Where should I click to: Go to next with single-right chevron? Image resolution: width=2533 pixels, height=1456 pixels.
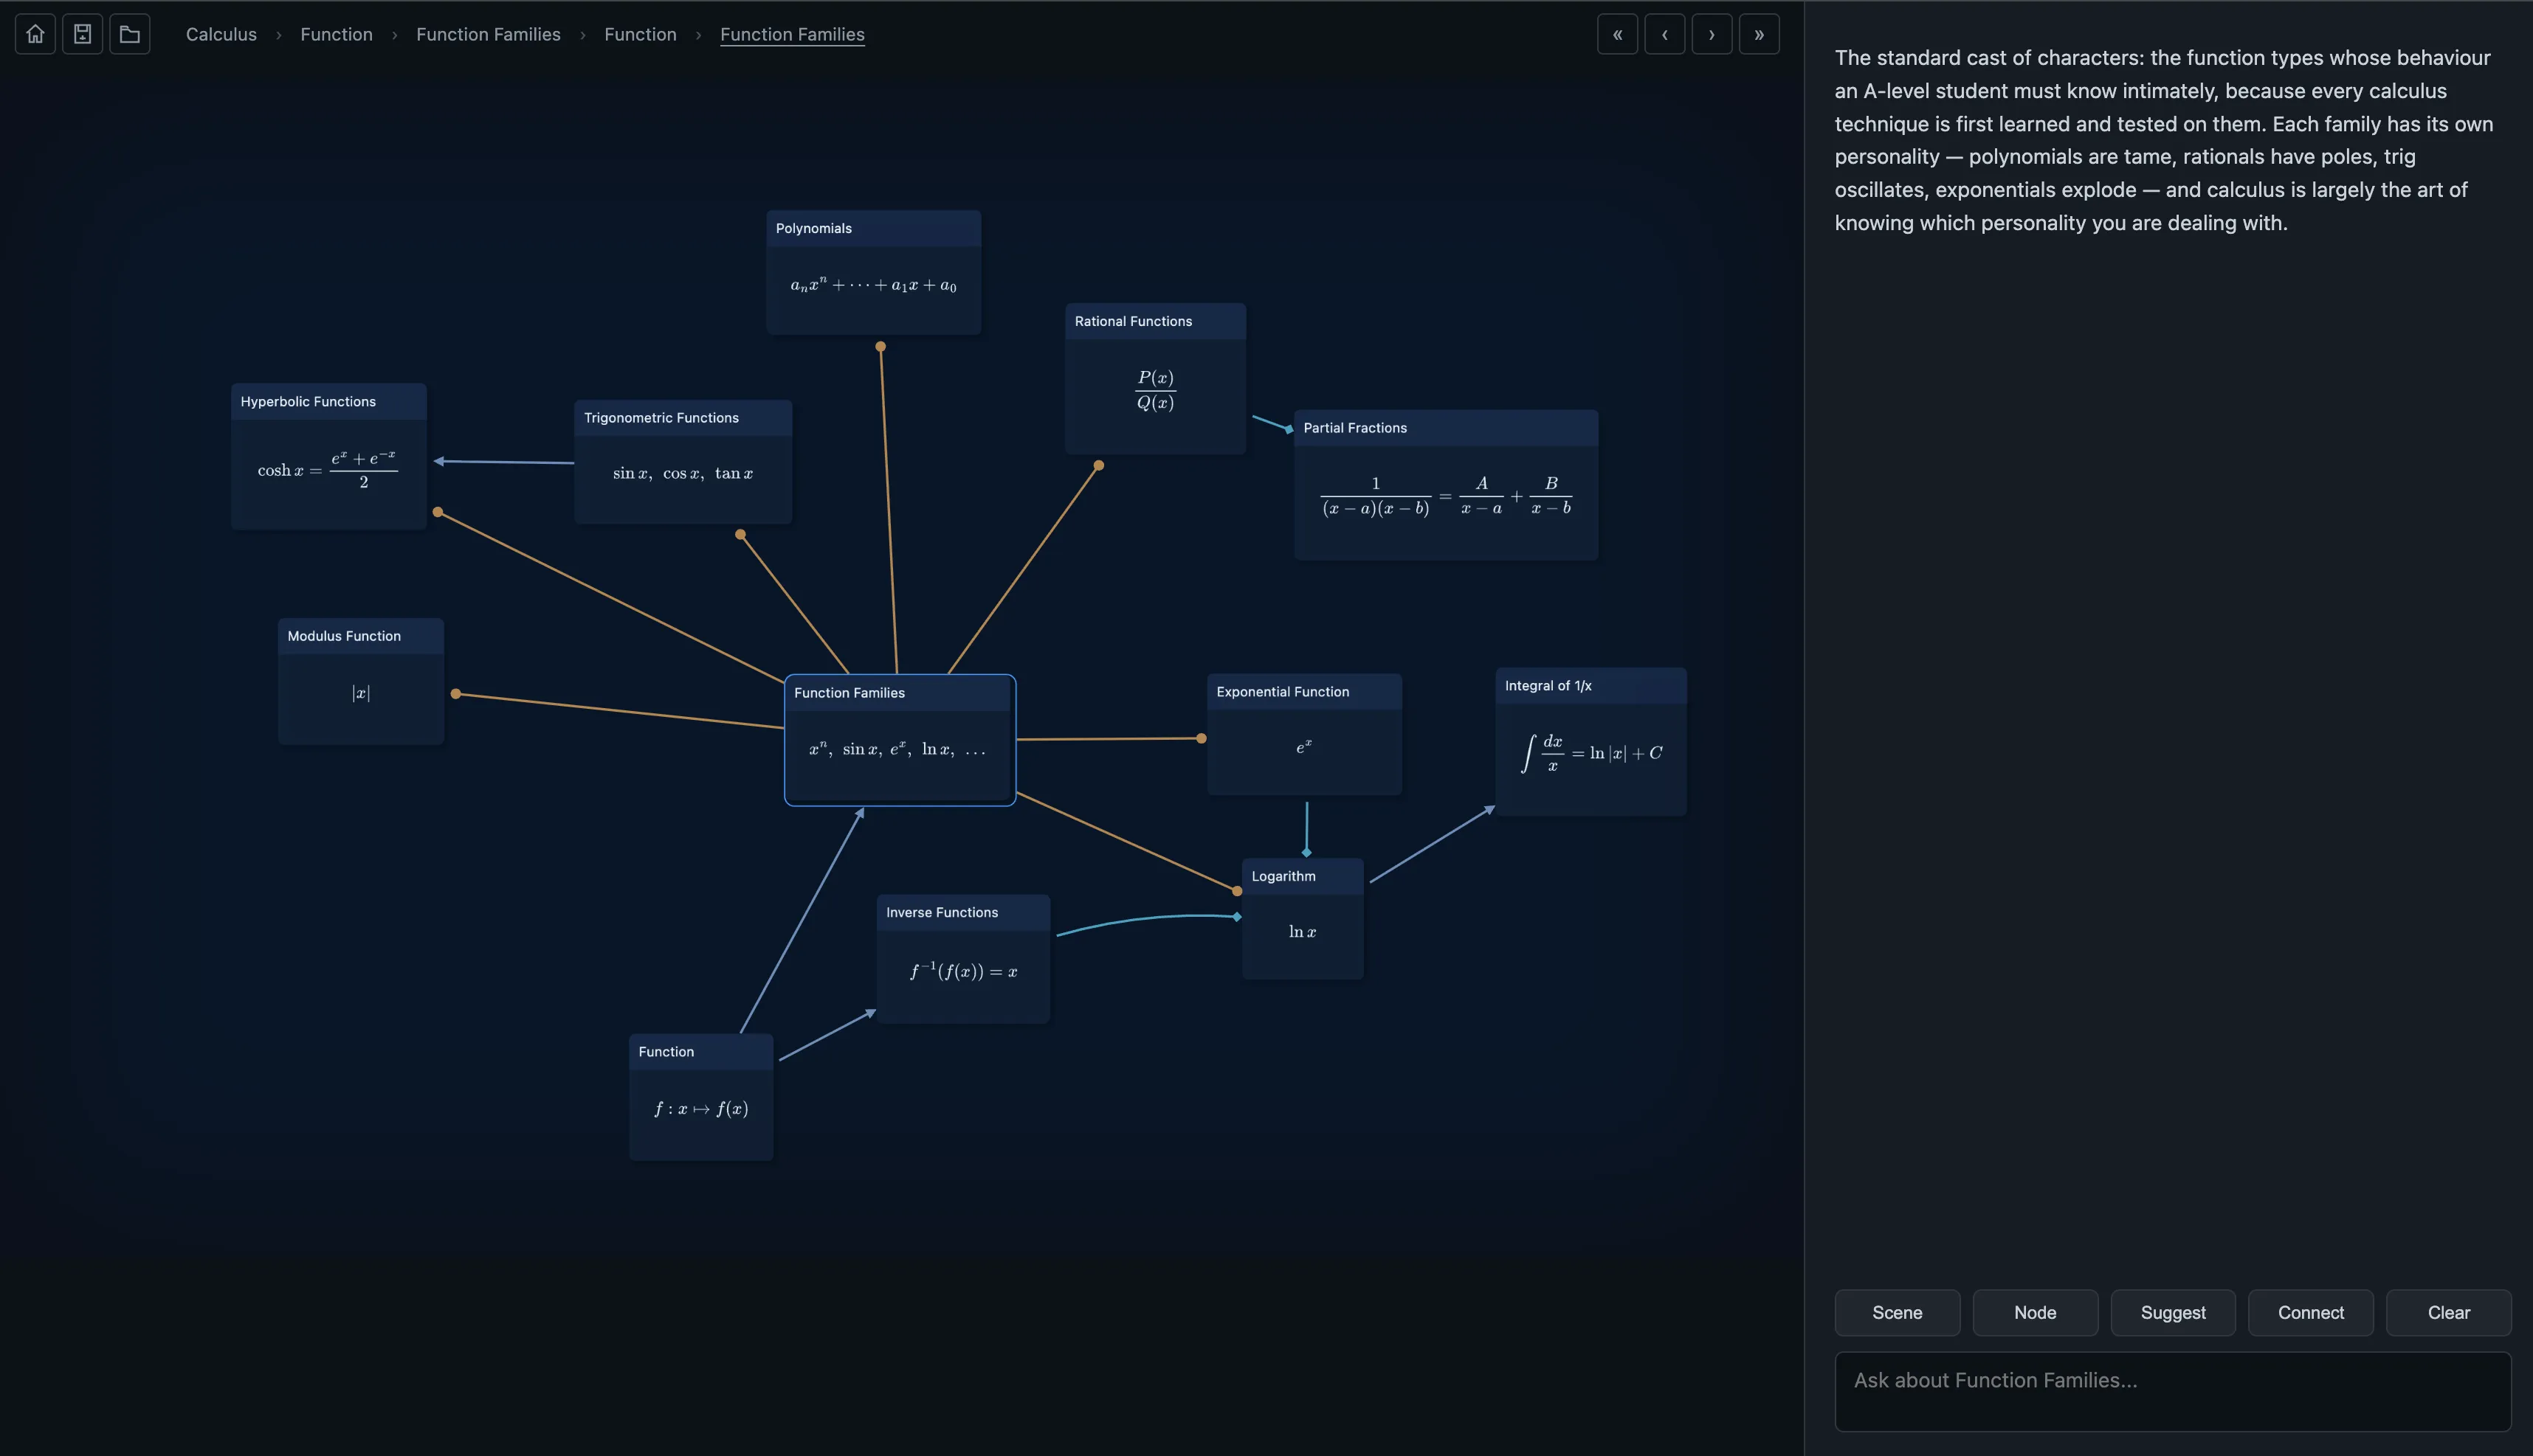point(1711,34)
